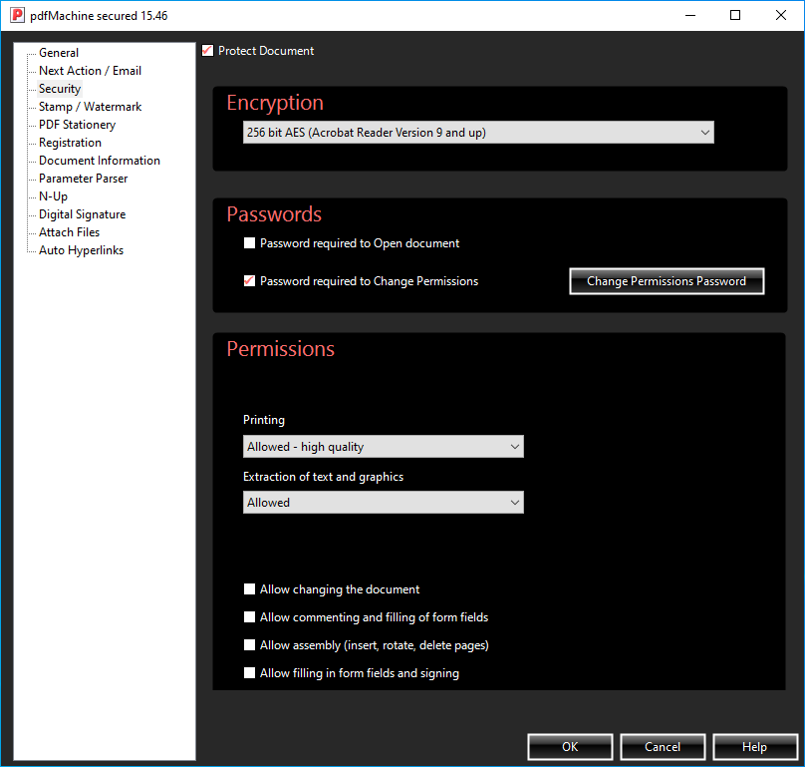Open Stamp / Watermark settings page
Screen dimensions: 805x767
pyautogui.click(x=90, y=107)
